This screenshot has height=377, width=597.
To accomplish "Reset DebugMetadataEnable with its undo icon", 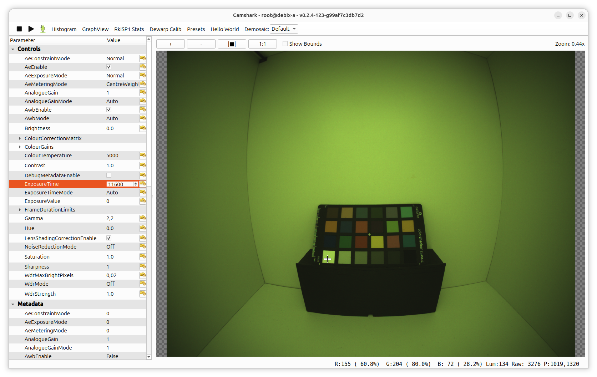I will coord(143,175).
